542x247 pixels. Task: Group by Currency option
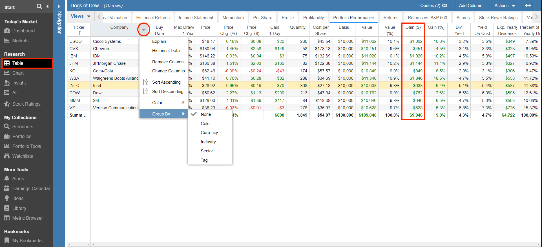click(x=210, y=133)
